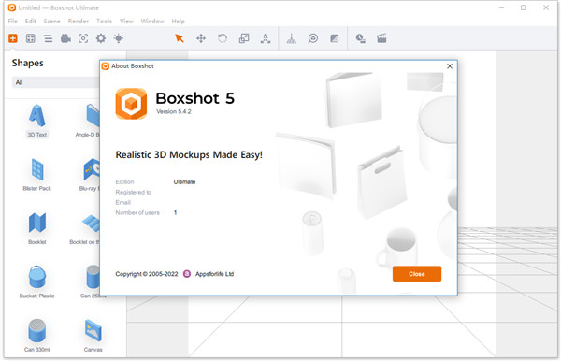
Task: Select the orange arrow selection tool
Action: tap(180, 38)
